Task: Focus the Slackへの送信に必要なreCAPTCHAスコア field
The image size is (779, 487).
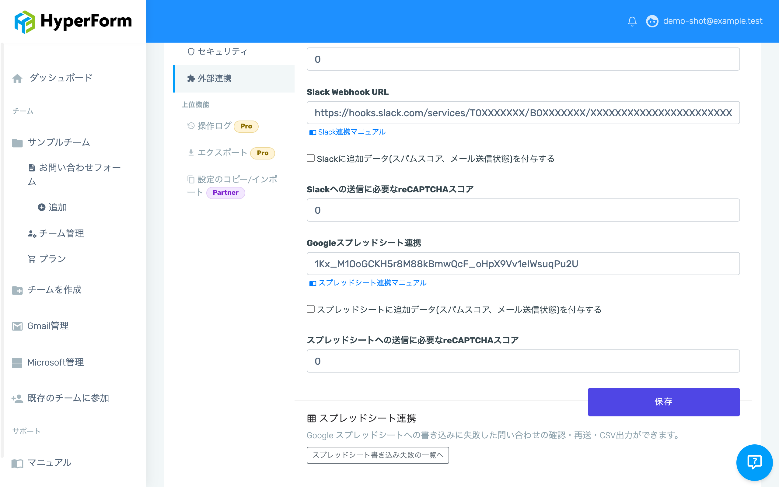Action: pos(523,210)
